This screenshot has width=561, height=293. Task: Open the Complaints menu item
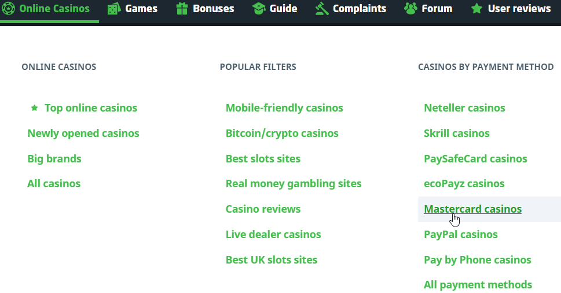(x=360, y=9)
